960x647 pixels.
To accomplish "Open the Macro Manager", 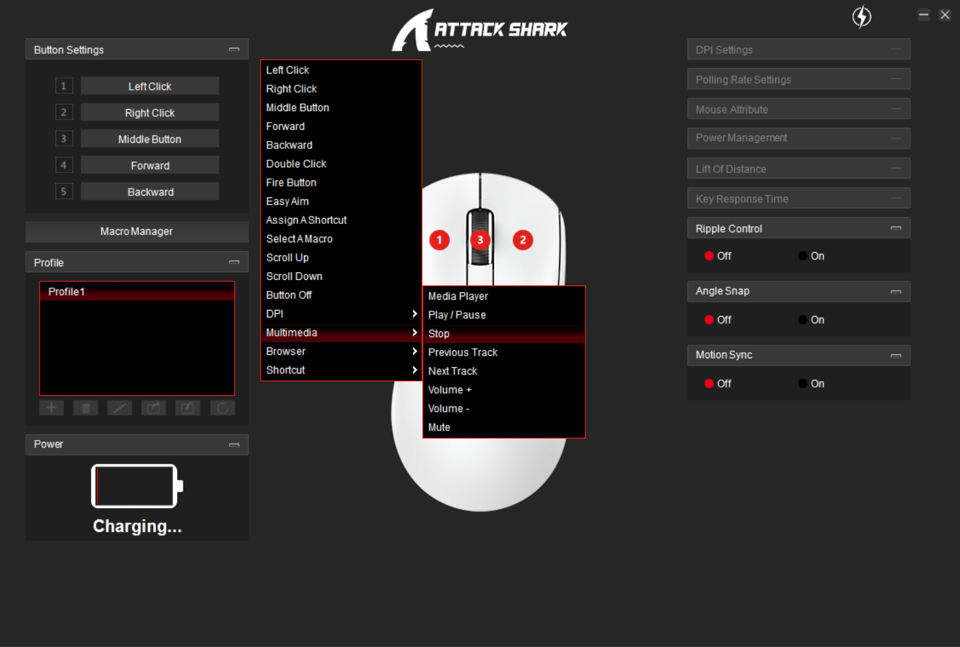I will 137,232.
